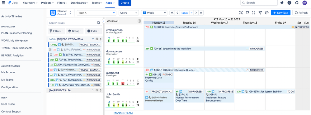The image size is (311, 115).
Task: Go to previous week arrow
Action: pos(177,13)
